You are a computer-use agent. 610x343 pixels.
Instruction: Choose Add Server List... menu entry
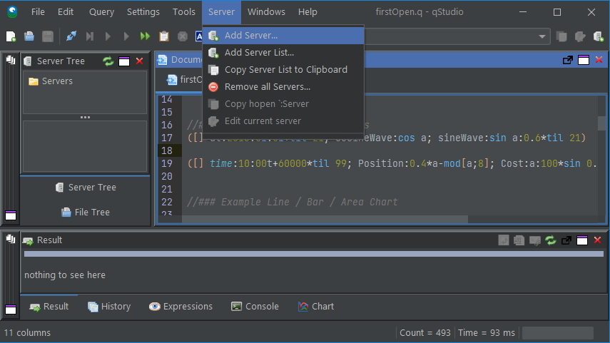coord(283,53)
